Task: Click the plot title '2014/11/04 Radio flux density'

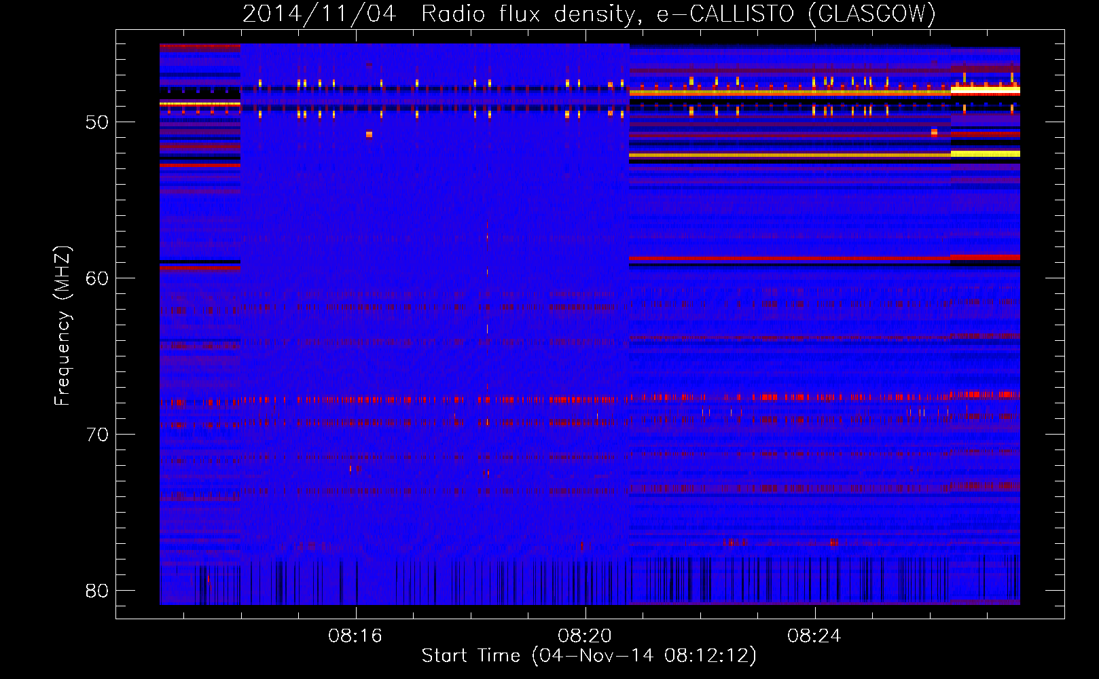Action: click(x=589, y=14)
